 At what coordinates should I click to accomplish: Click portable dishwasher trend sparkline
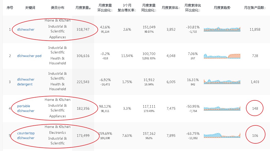222,108
